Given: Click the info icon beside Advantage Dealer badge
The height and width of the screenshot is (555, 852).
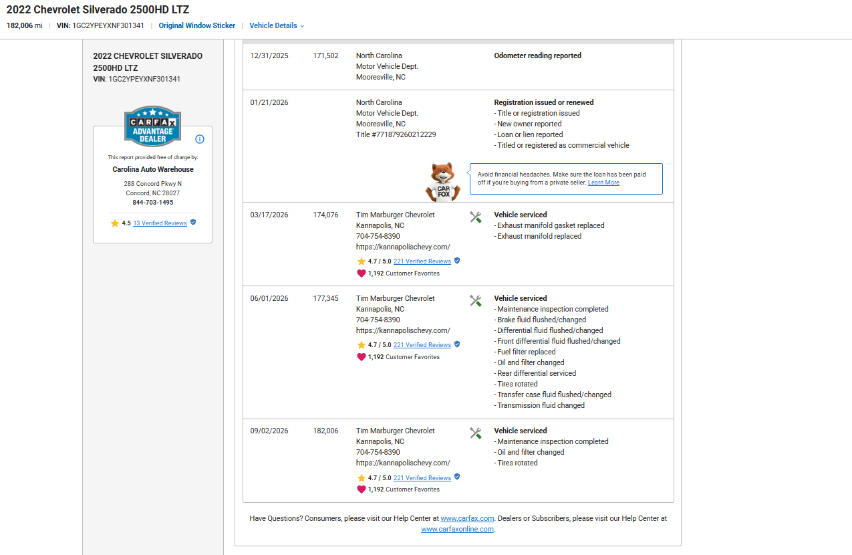Looking at the screenshot, I should pyautogui.click(x=200, y=139).
